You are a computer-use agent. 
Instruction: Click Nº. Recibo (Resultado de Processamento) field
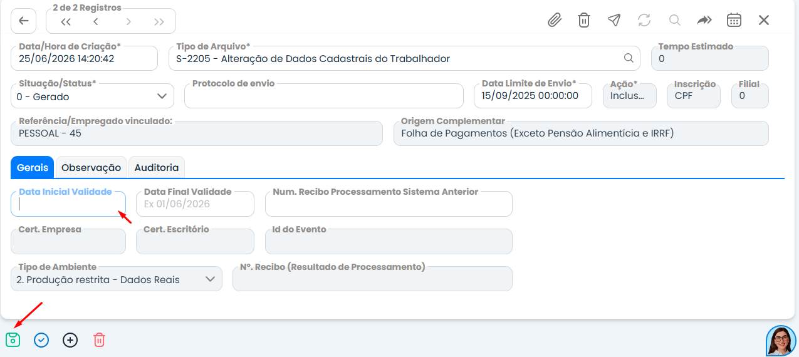372,279
